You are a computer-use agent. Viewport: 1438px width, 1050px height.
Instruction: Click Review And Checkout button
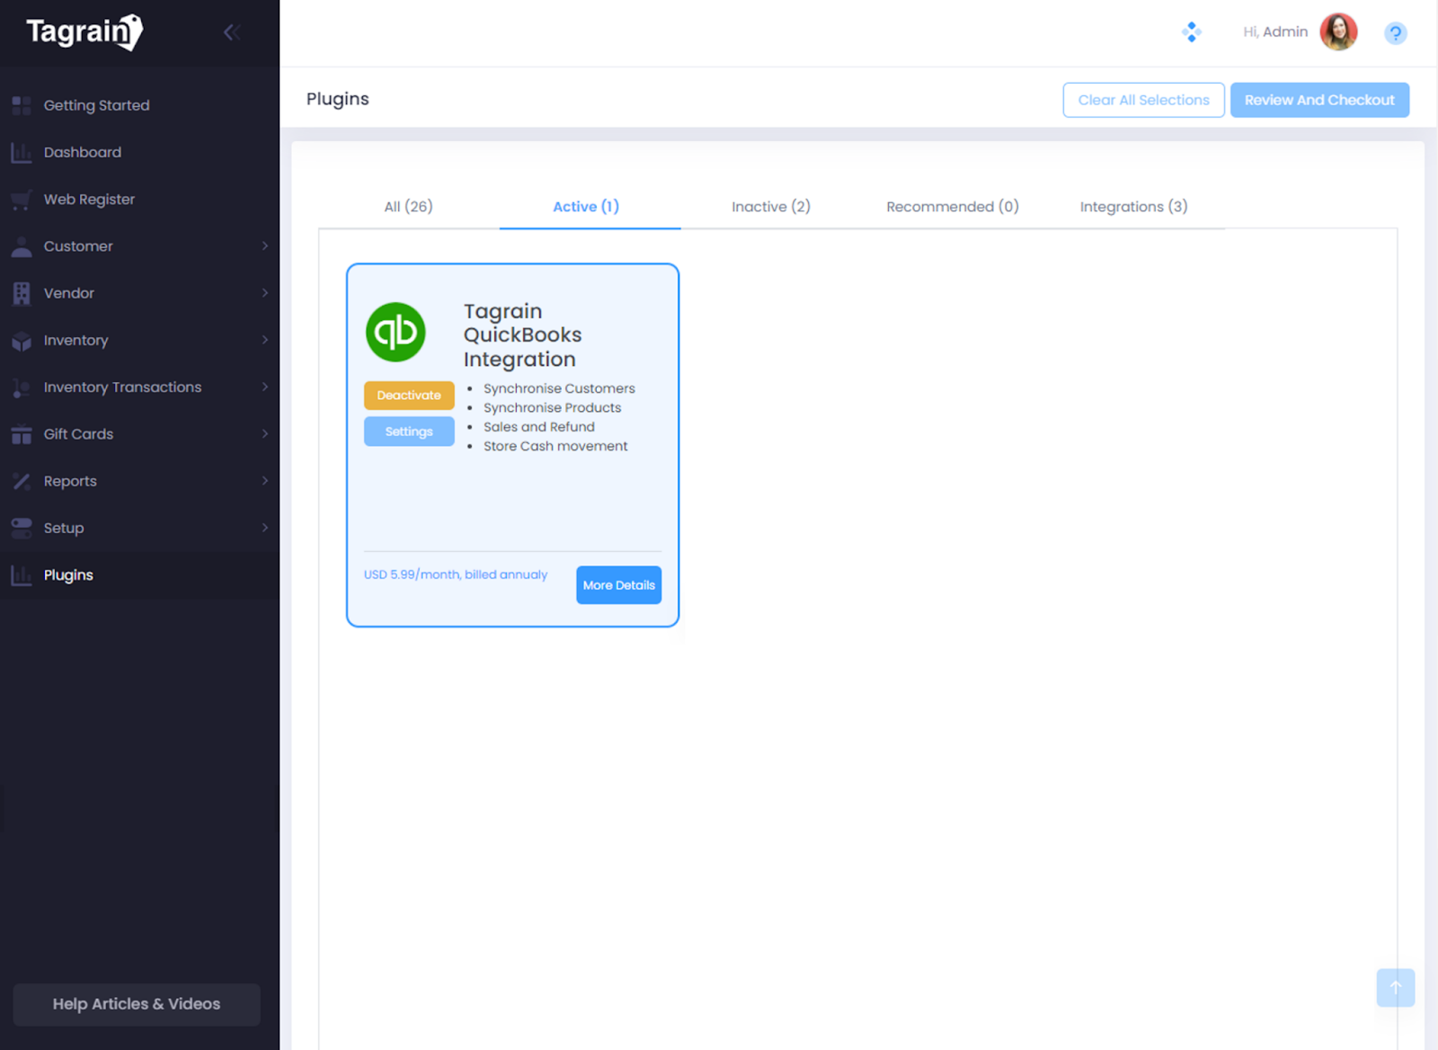1318,100
